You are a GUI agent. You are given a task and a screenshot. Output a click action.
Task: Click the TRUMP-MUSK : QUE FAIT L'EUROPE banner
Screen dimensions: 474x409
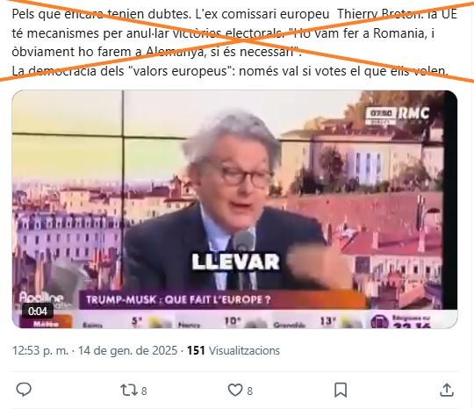(178, 299)
